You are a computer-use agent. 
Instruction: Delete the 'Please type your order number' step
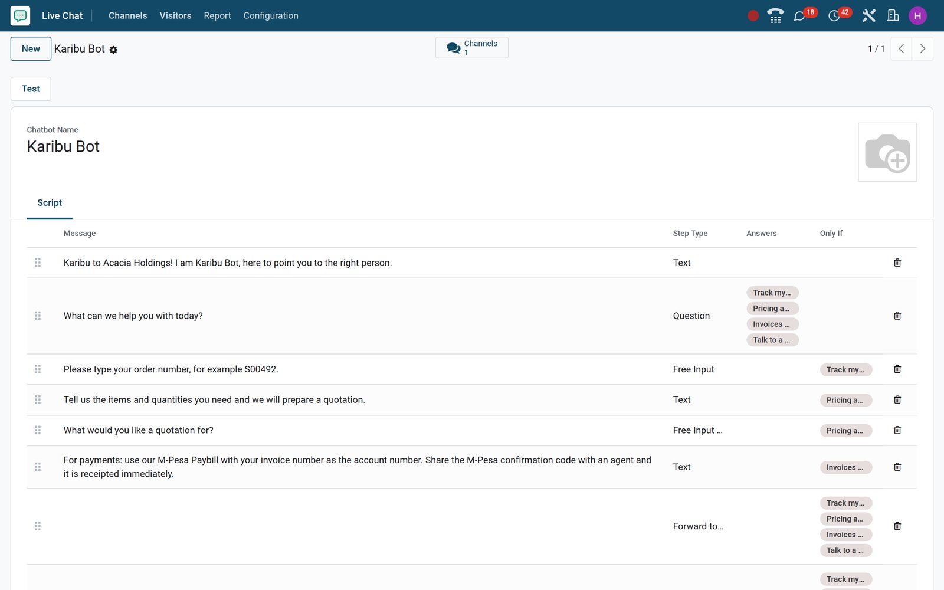[x=897, y=369]
